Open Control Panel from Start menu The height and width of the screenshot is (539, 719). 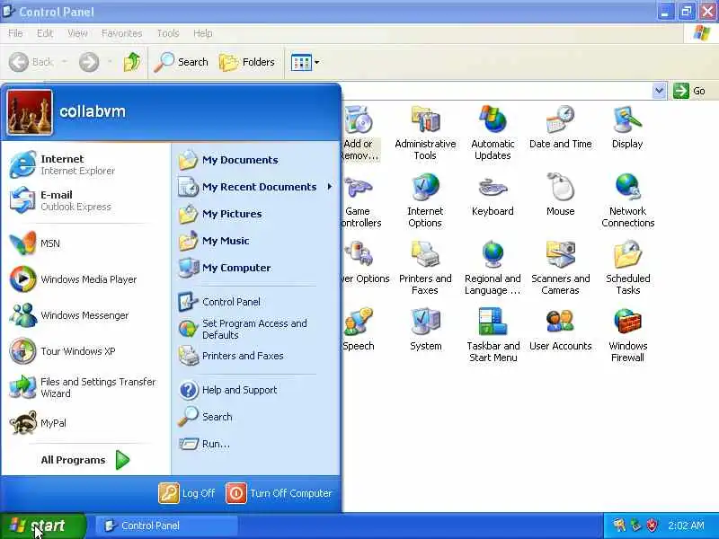255,302
